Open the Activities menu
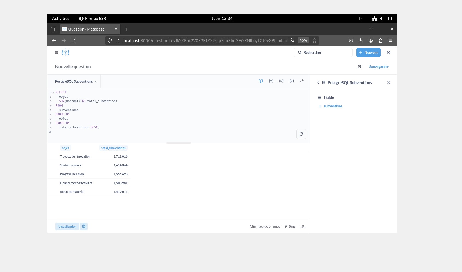 pos(61,19)
